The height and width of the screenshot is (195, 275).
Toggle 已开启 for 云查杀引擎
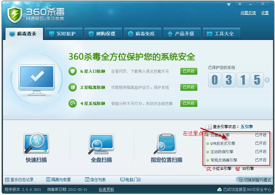pos(261,135)
